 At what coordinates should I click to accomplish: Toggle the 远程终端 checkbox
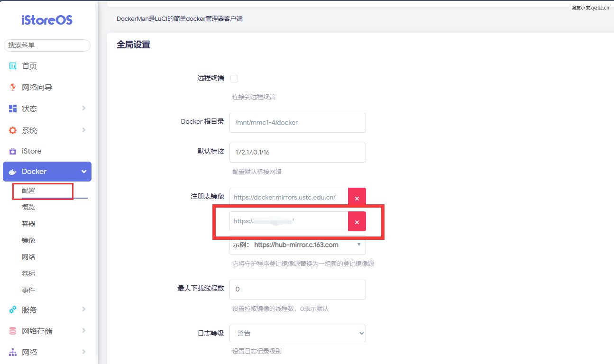click(x=234, y=78)
